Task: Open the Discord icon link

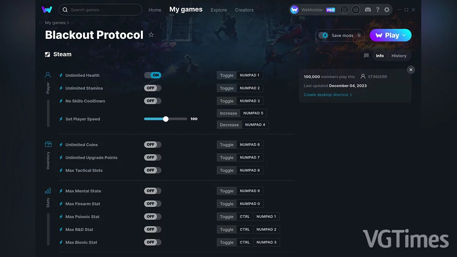Action: click(x=368, y=10)
